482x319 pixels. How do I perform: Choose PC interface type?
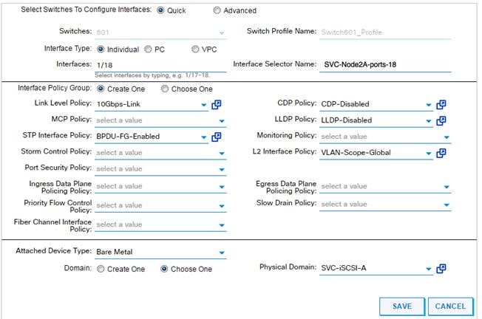coord(148,49)
